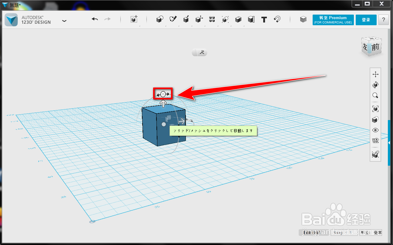Open the help question mark button
The image size is (393, 245).
coord(384,20)
